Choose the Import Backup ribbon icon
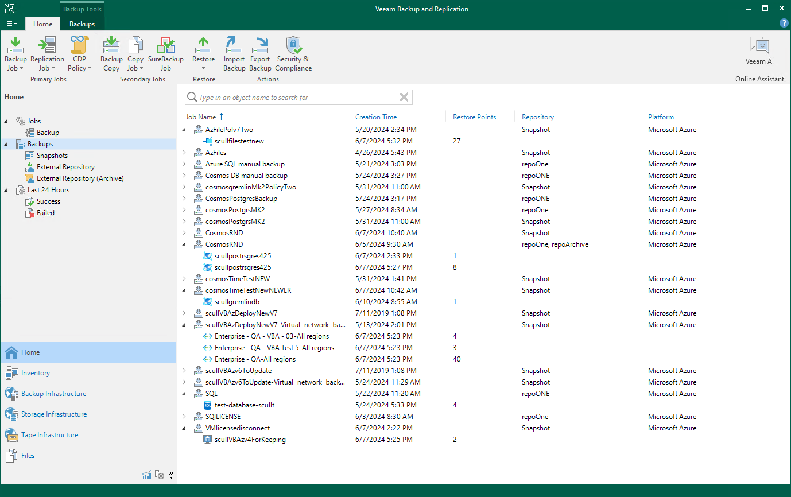This screenshot has height=497, width=791. pos(234,54)
